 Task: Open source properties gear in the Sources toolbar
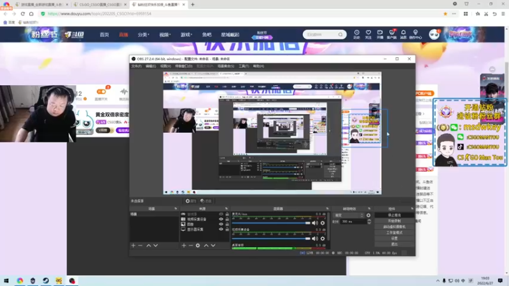pos(198,245)
